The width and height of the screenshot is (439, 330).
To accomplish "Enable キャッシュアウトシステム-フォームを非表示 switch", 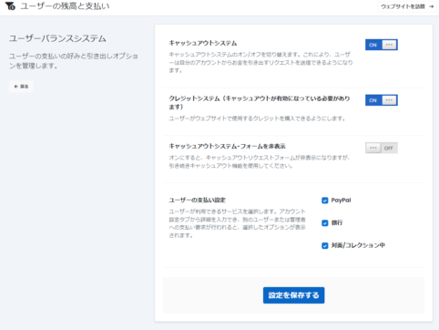I will tap(382, 148).
